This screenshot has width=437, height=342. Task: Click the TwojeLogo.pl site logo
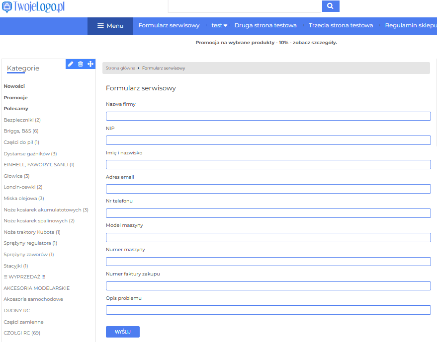[33, 7]
